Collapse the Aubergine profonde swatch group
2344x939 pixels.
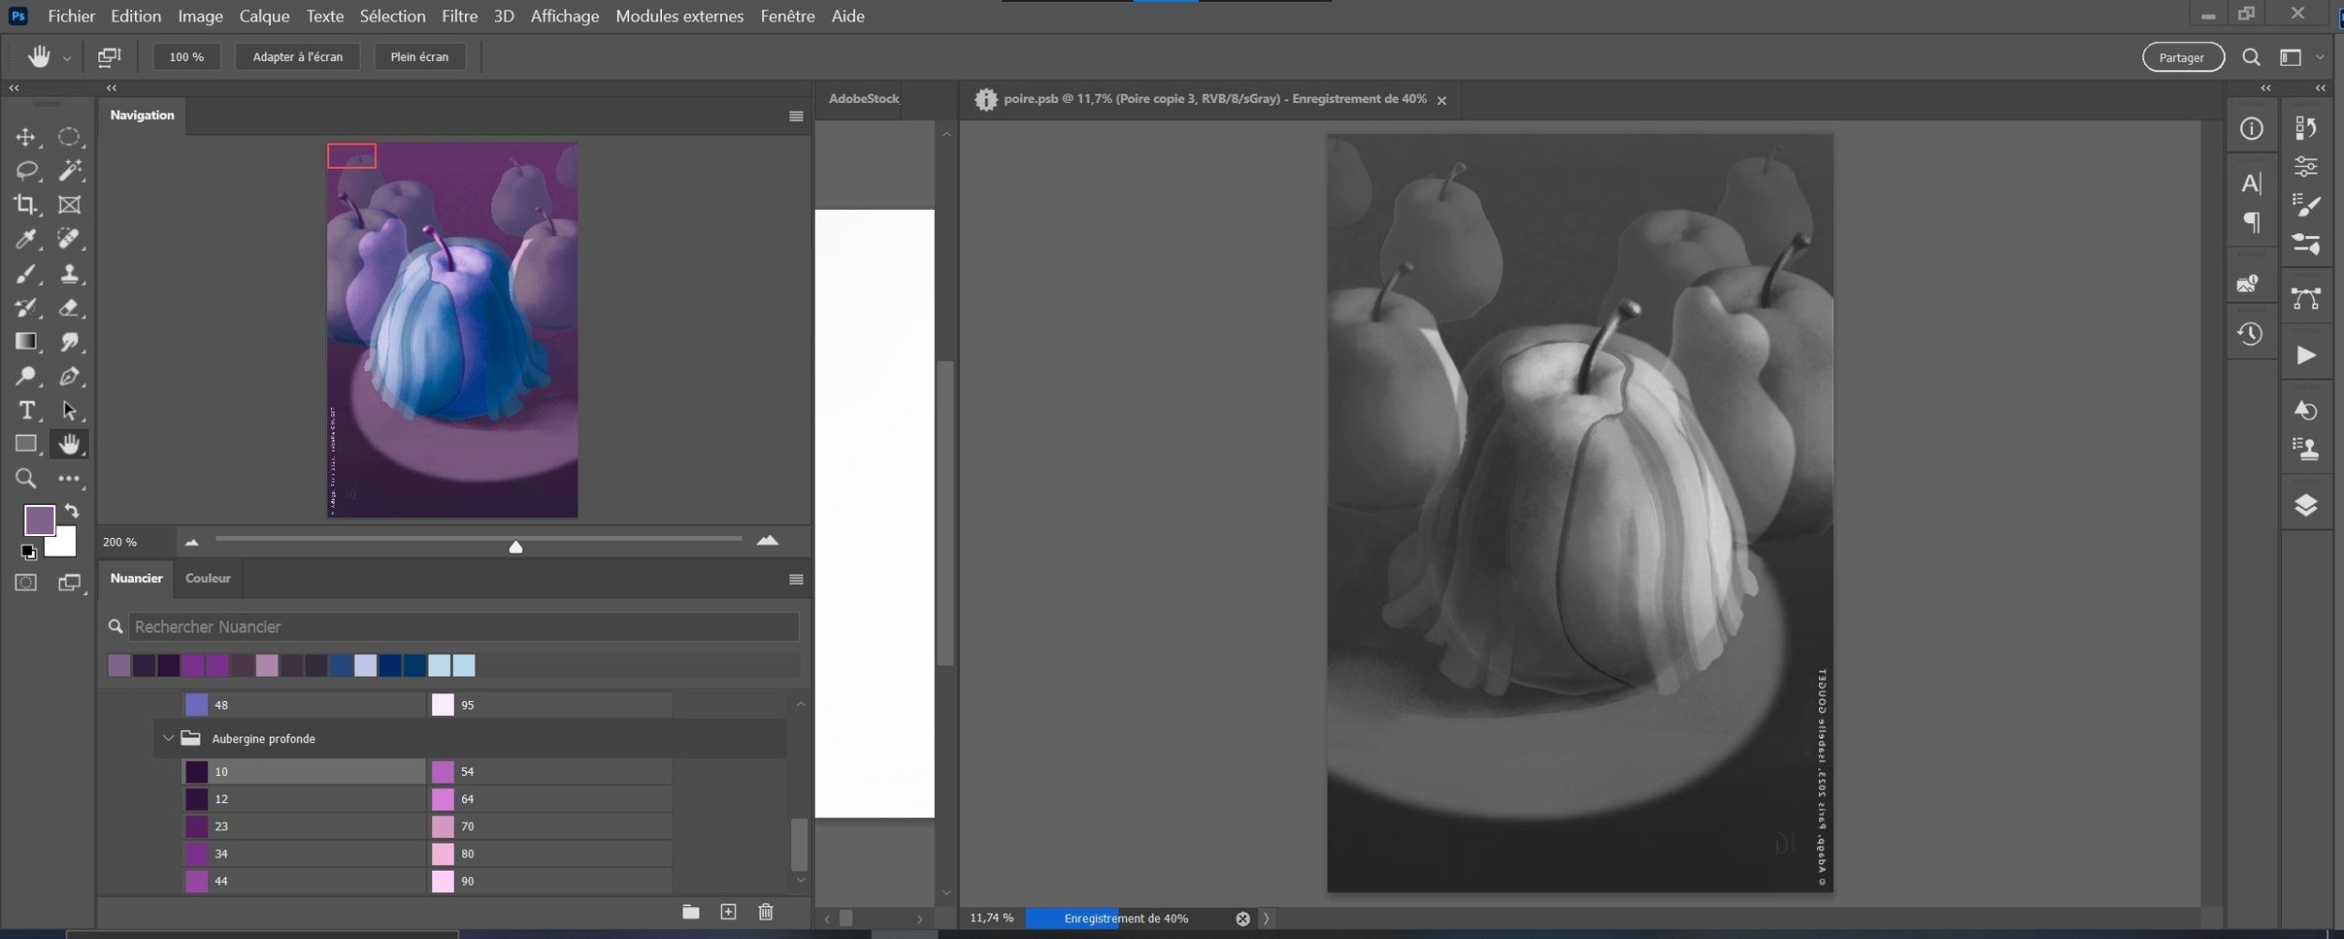point(169,738)
